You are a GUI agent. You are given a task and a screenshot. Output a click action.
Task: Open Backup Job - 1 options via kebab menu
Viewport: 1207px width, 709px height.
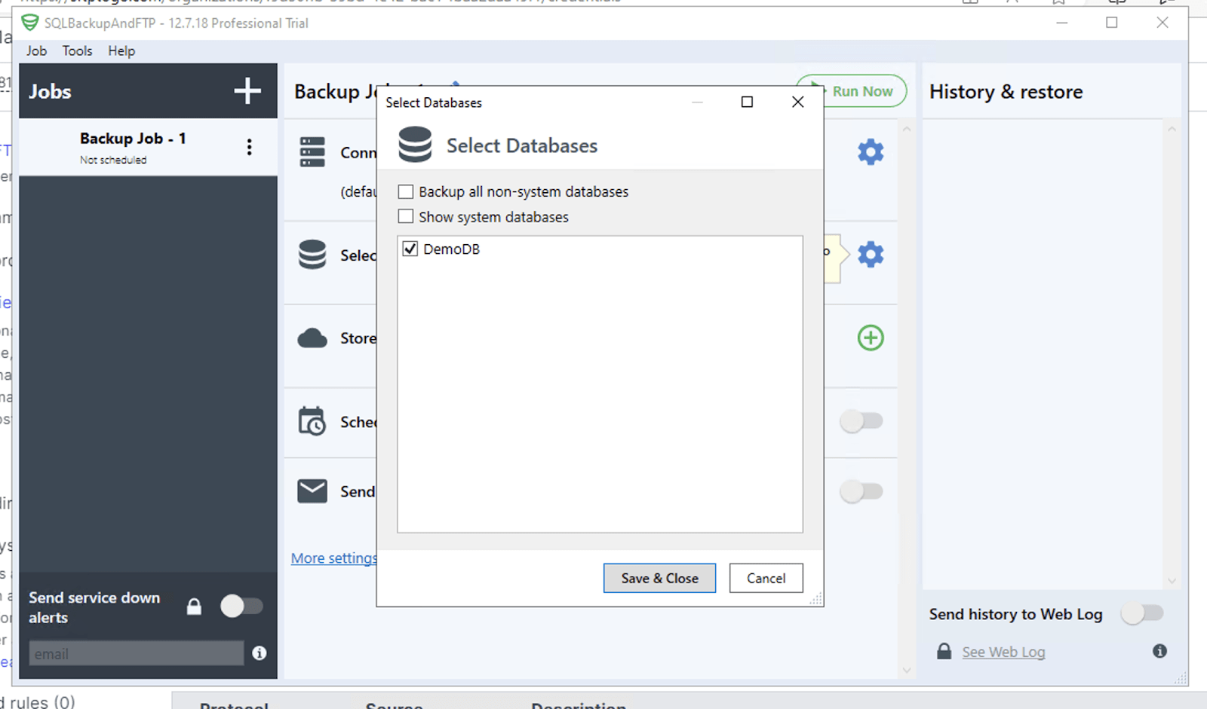tap(249, 147)
